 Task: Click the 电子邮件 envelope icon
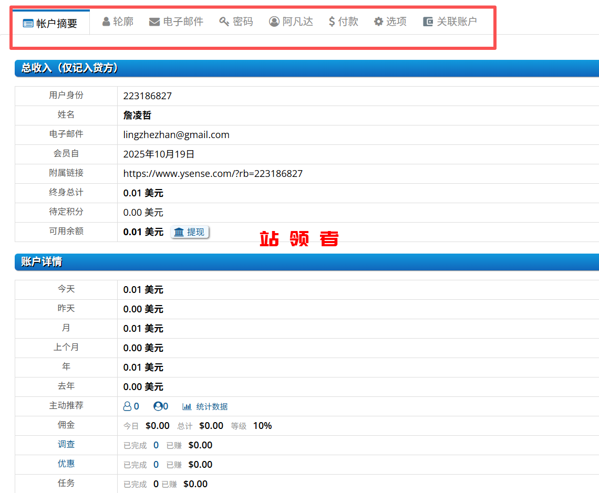(x=154, y=22)
